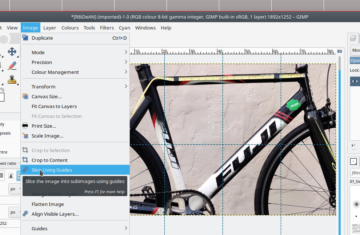Click the Canvas Size icon
Screen dimensions: 360x235
pos(25,96)
